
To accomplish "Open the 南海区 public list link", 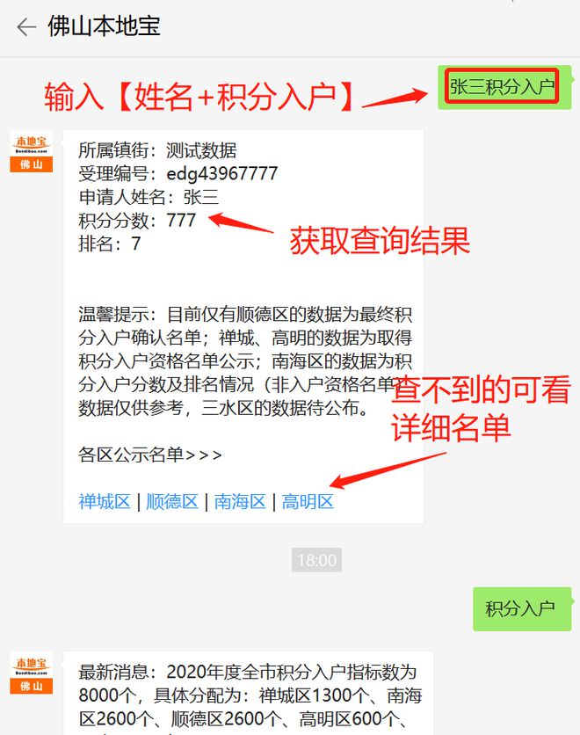I will click(x=240, y=501).
